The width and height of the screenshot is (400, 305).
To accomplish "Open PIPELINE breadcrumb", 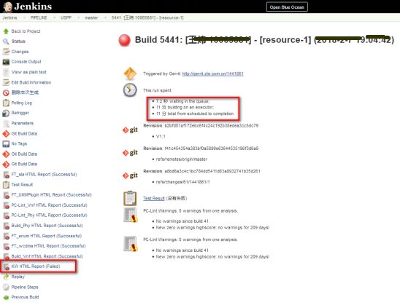I will [39, 17].
